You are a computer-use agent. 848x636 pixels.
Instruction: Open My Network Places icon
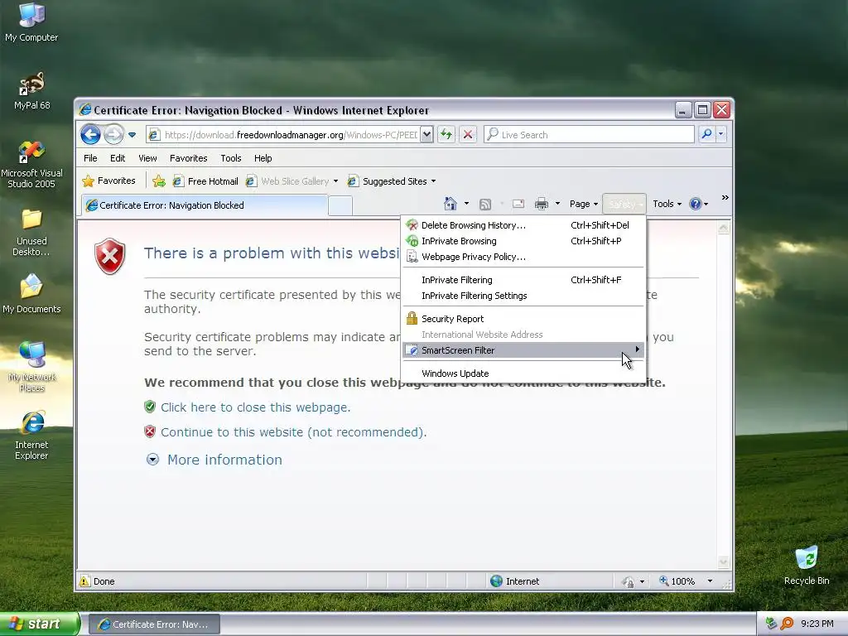pos(31,367)
